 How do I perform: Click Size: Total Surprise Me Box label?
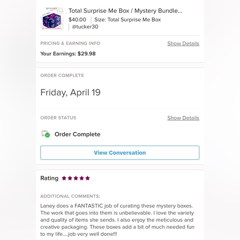pyautogui.click(x=127, y=19)
